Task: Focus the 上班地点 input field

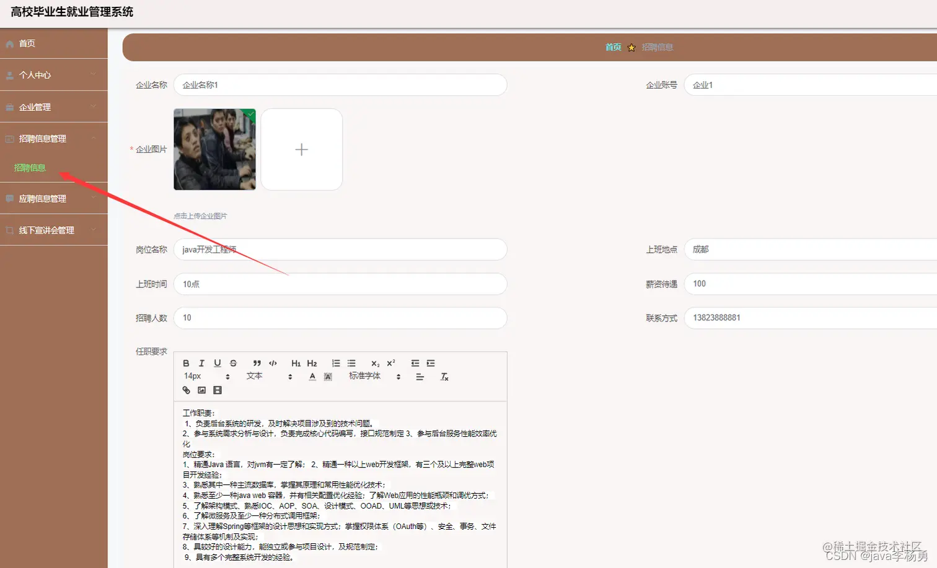Action: point(811,250)
